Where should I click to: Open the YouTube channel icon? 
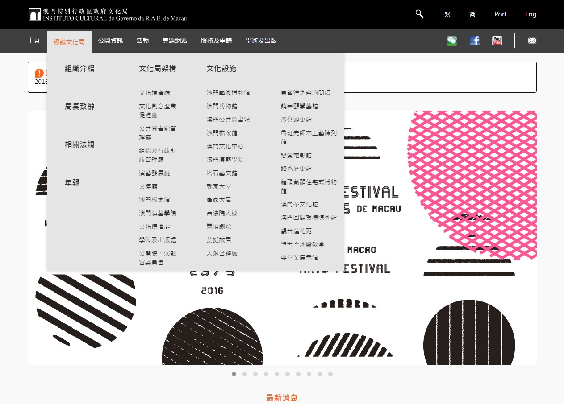[497, 41]
